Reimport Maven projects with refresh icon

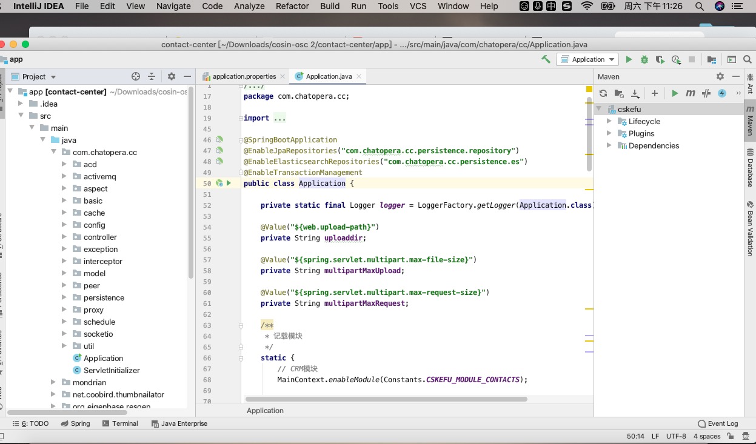point(603,93)
